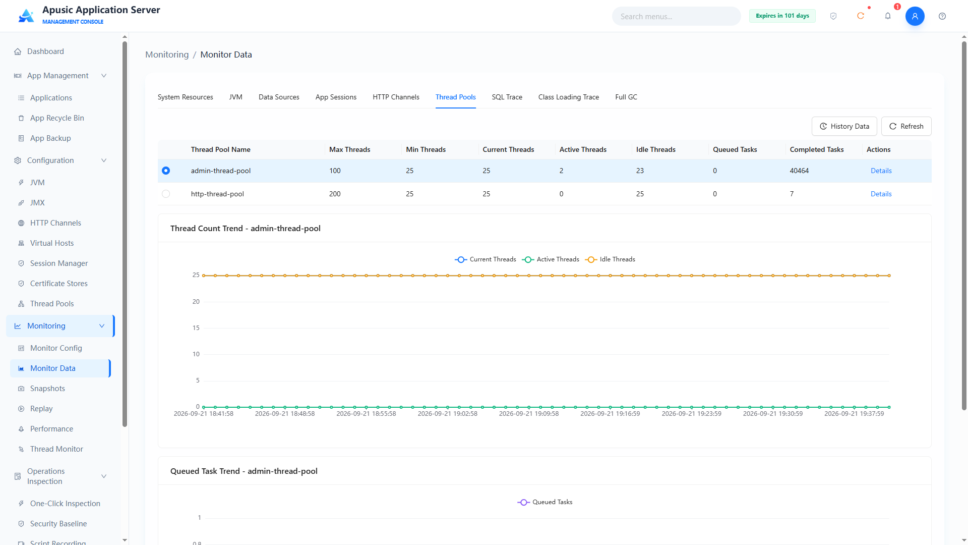Go to Dashboard in the sidebar

(45, 51)
